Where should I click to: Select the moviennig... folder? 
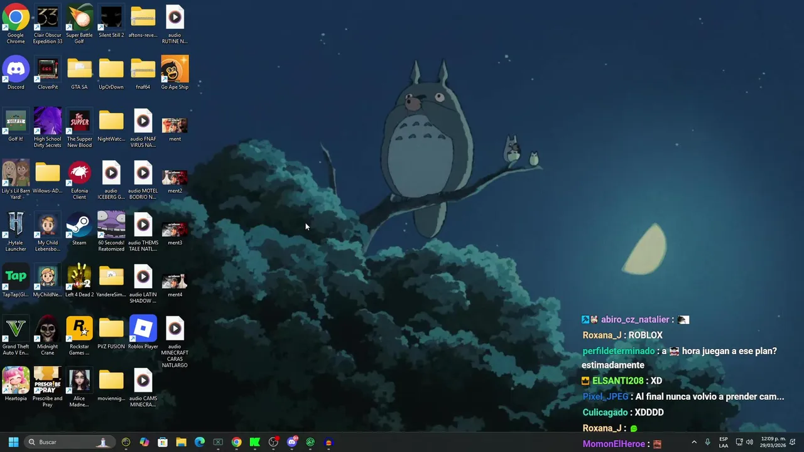pos(111,385)
